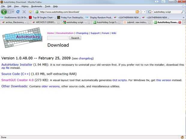Switch to the archos, Electronics tab
The image size is (186, 139).
tap(15, 22)
